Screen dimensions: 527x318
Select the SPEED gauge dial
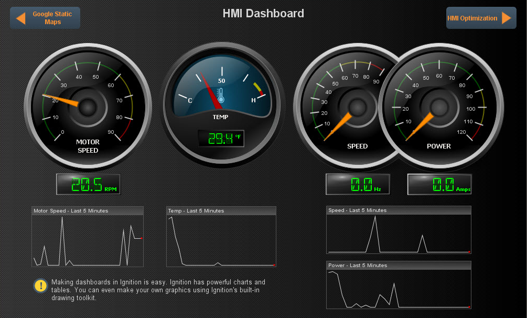click(x=357, y=107)
